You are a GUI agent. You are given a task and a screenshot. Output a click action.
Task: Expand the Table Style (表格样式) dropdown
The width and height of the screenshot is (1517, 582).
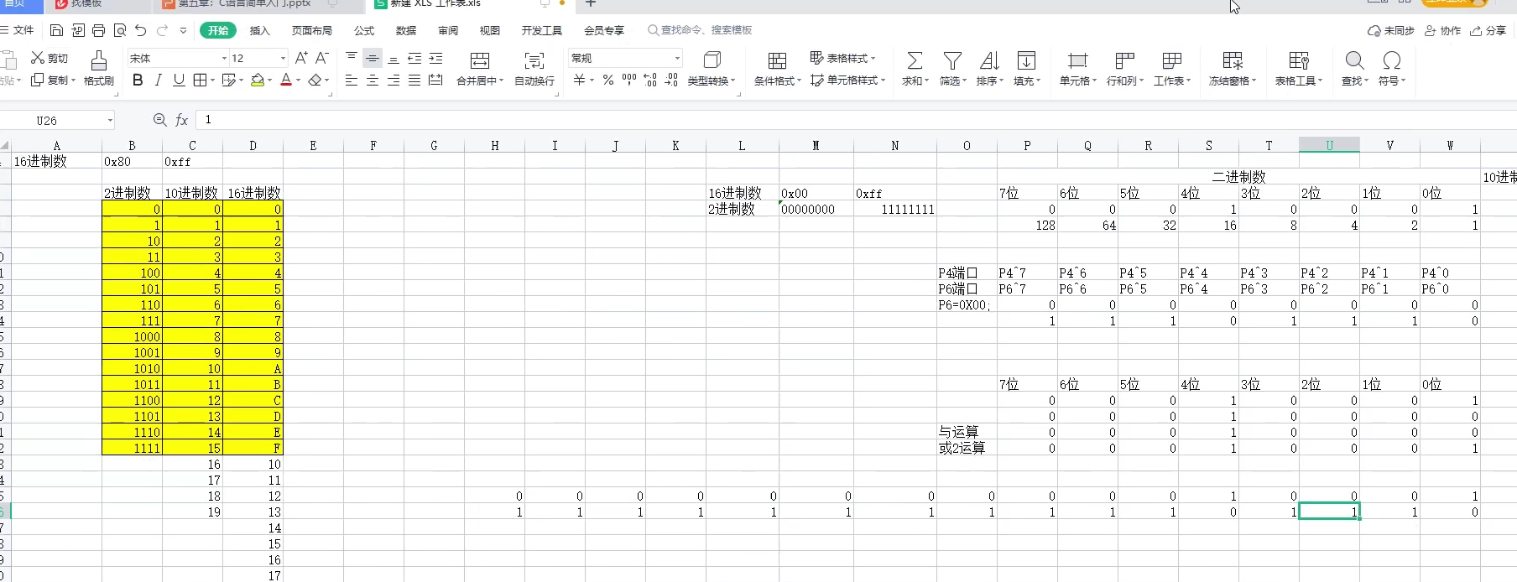pyautogui.click(x=873, y=59)
